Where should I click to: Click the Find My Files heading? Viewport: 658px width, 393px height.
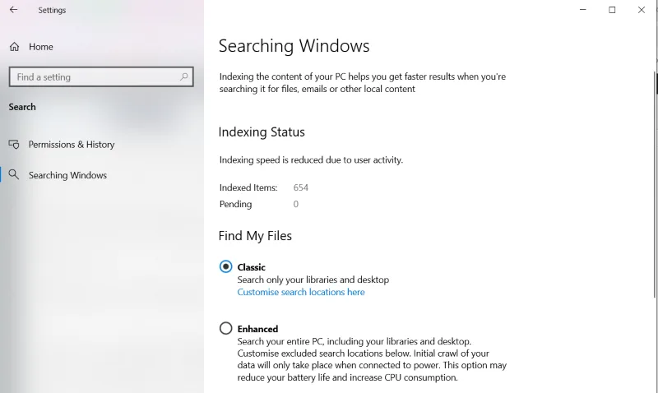tap(255, 236)
